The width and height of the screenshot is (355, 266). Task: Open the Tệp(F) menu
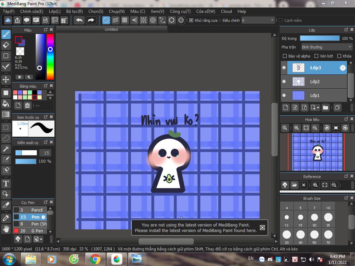(9, 11)
